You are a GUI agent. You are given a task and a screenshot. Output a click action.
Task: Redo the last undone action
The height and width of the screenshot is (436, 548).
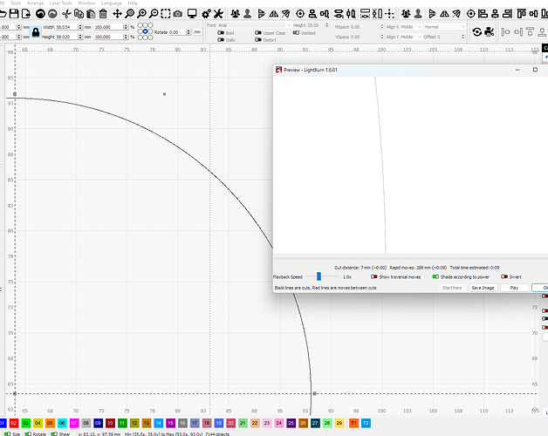pos(52,14)
